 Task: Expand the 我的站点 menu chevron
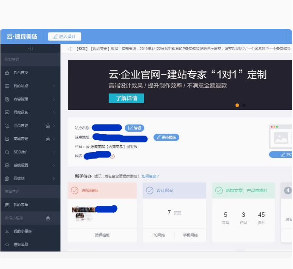point(54,86)
